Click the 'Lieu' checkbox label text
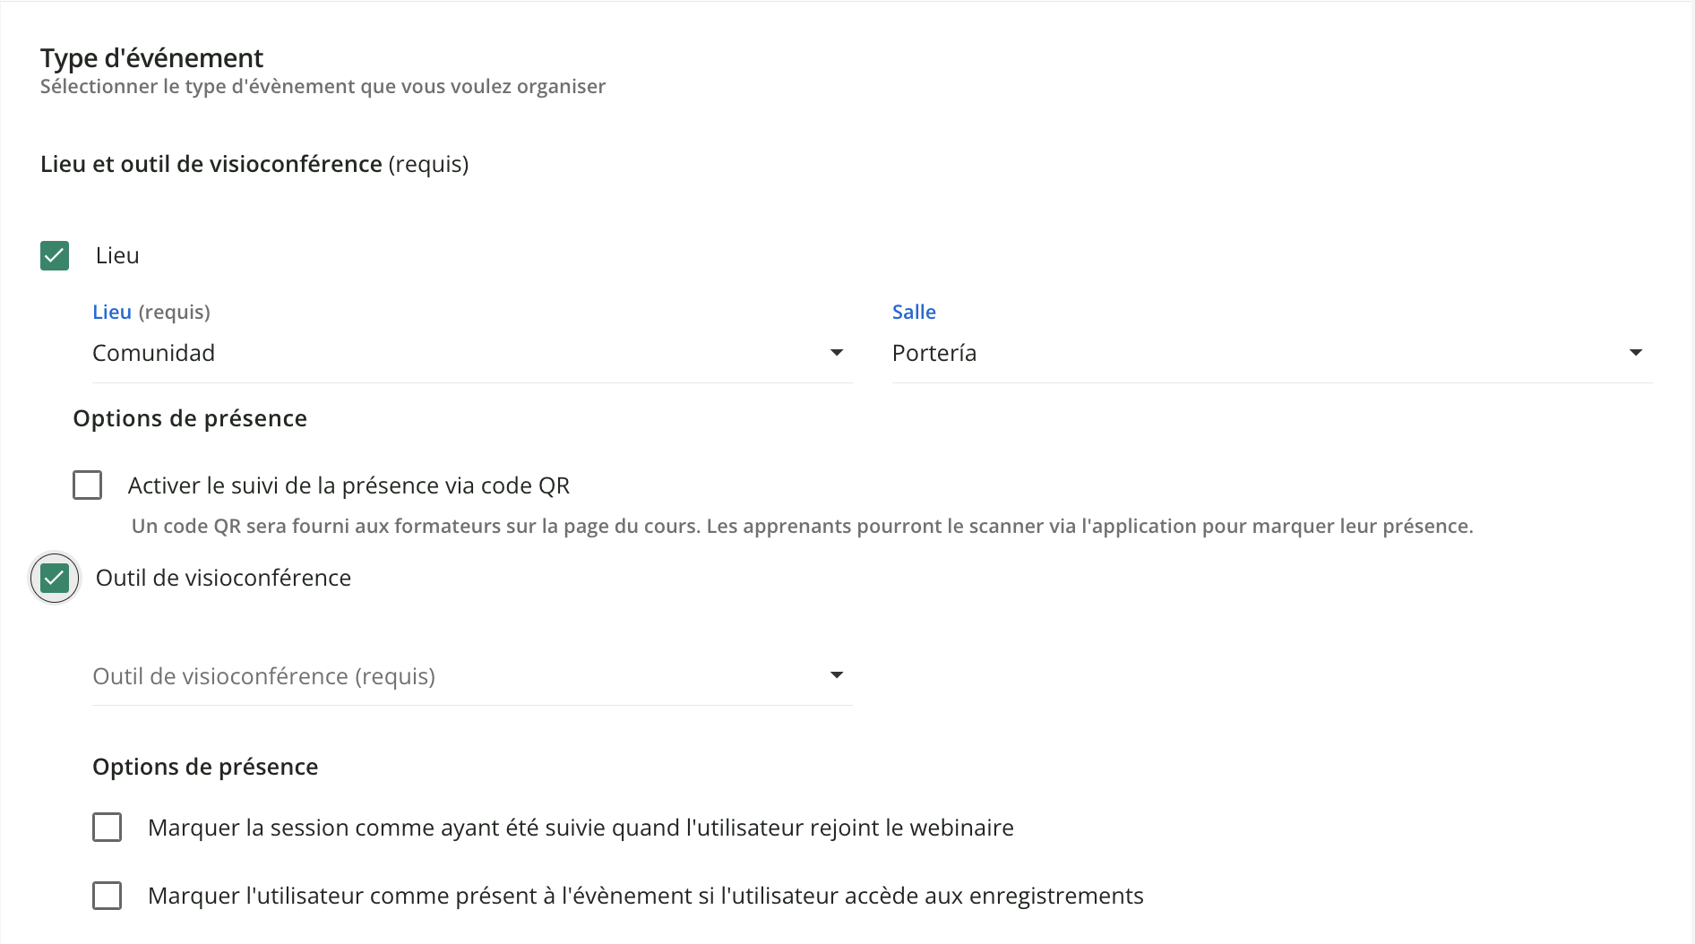 point(117,256)
